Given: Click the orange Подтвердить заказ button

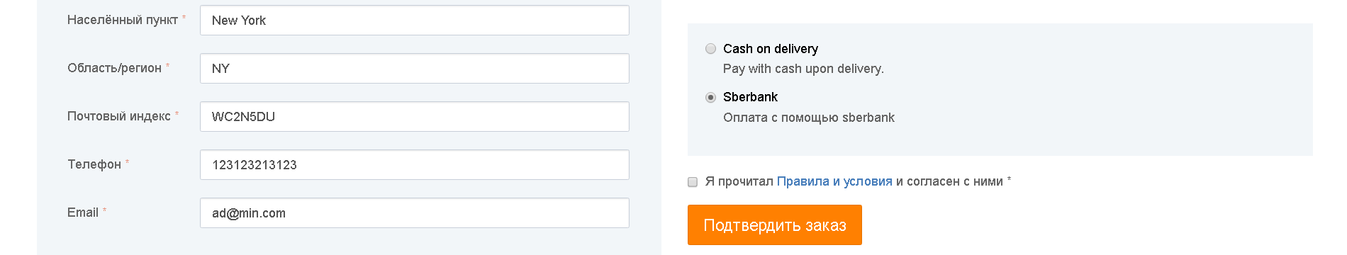Looking at the screenshot, I should pos(775,225).
